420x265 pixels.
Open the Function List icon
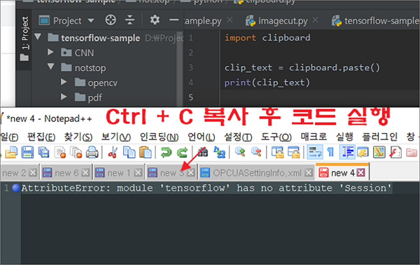395,153
